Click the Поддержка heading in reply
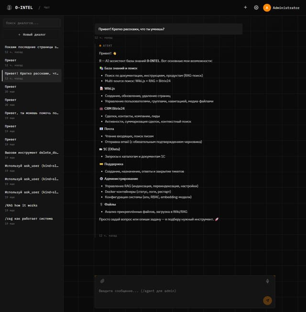 click(114, 164)
